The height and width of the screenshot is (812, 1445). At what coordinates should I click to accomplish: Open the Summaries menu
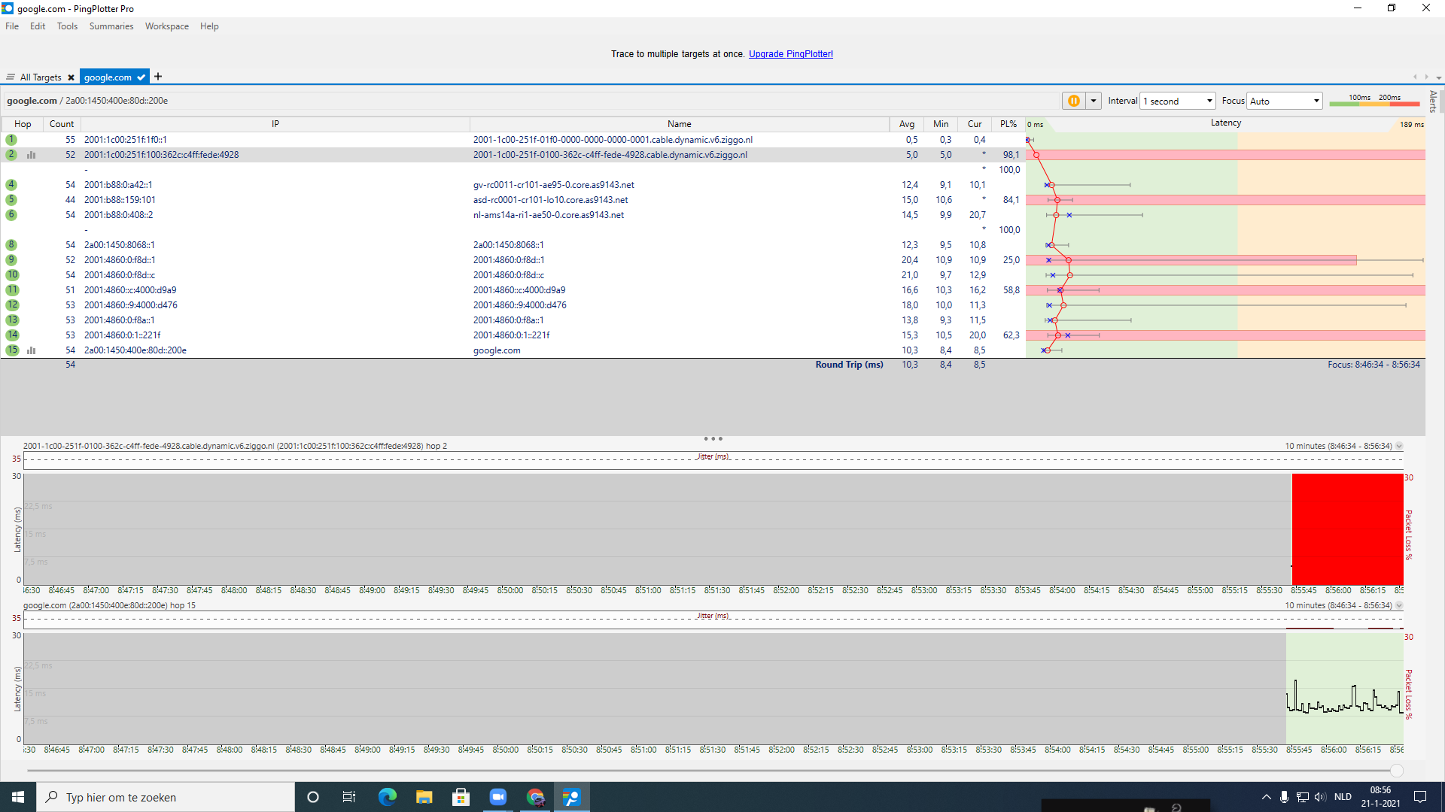(x=111, y=26)
